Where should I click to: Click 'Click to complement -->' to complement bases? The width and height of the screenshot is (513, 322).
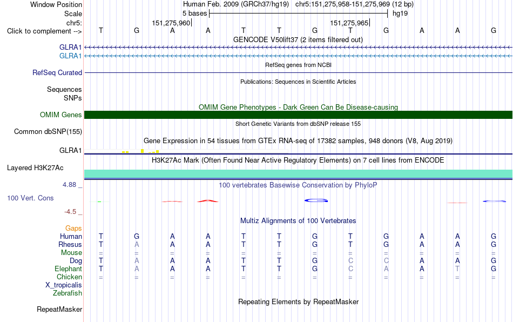tap(44, 31)
